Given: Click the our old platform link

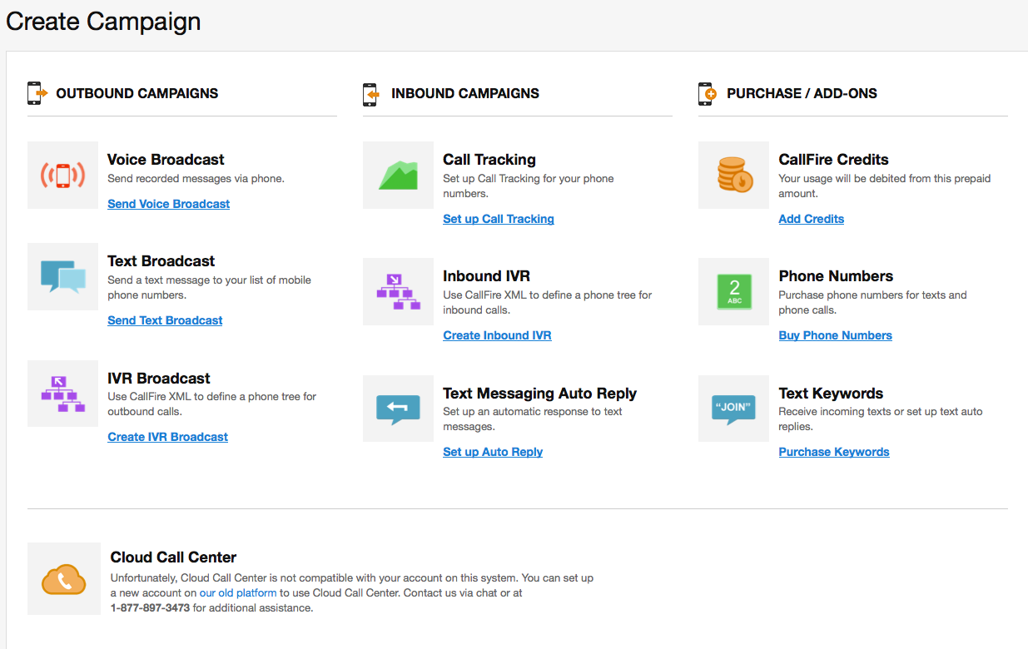Looking at the screenshot, I should click(237, 592).
